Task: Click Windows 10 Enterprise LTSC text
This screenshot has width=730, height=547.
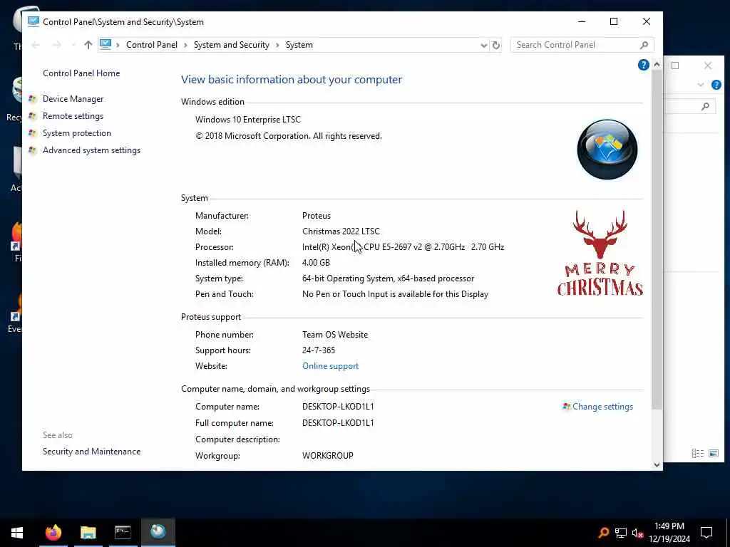Action: coord(247,120)
